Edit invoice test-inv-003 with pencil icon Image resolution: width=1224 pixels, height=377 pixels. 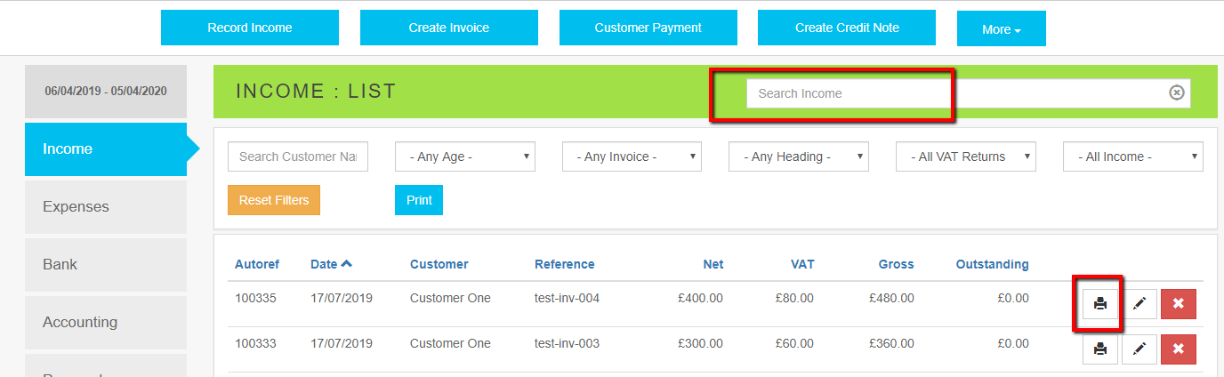tap(1139, 349)
